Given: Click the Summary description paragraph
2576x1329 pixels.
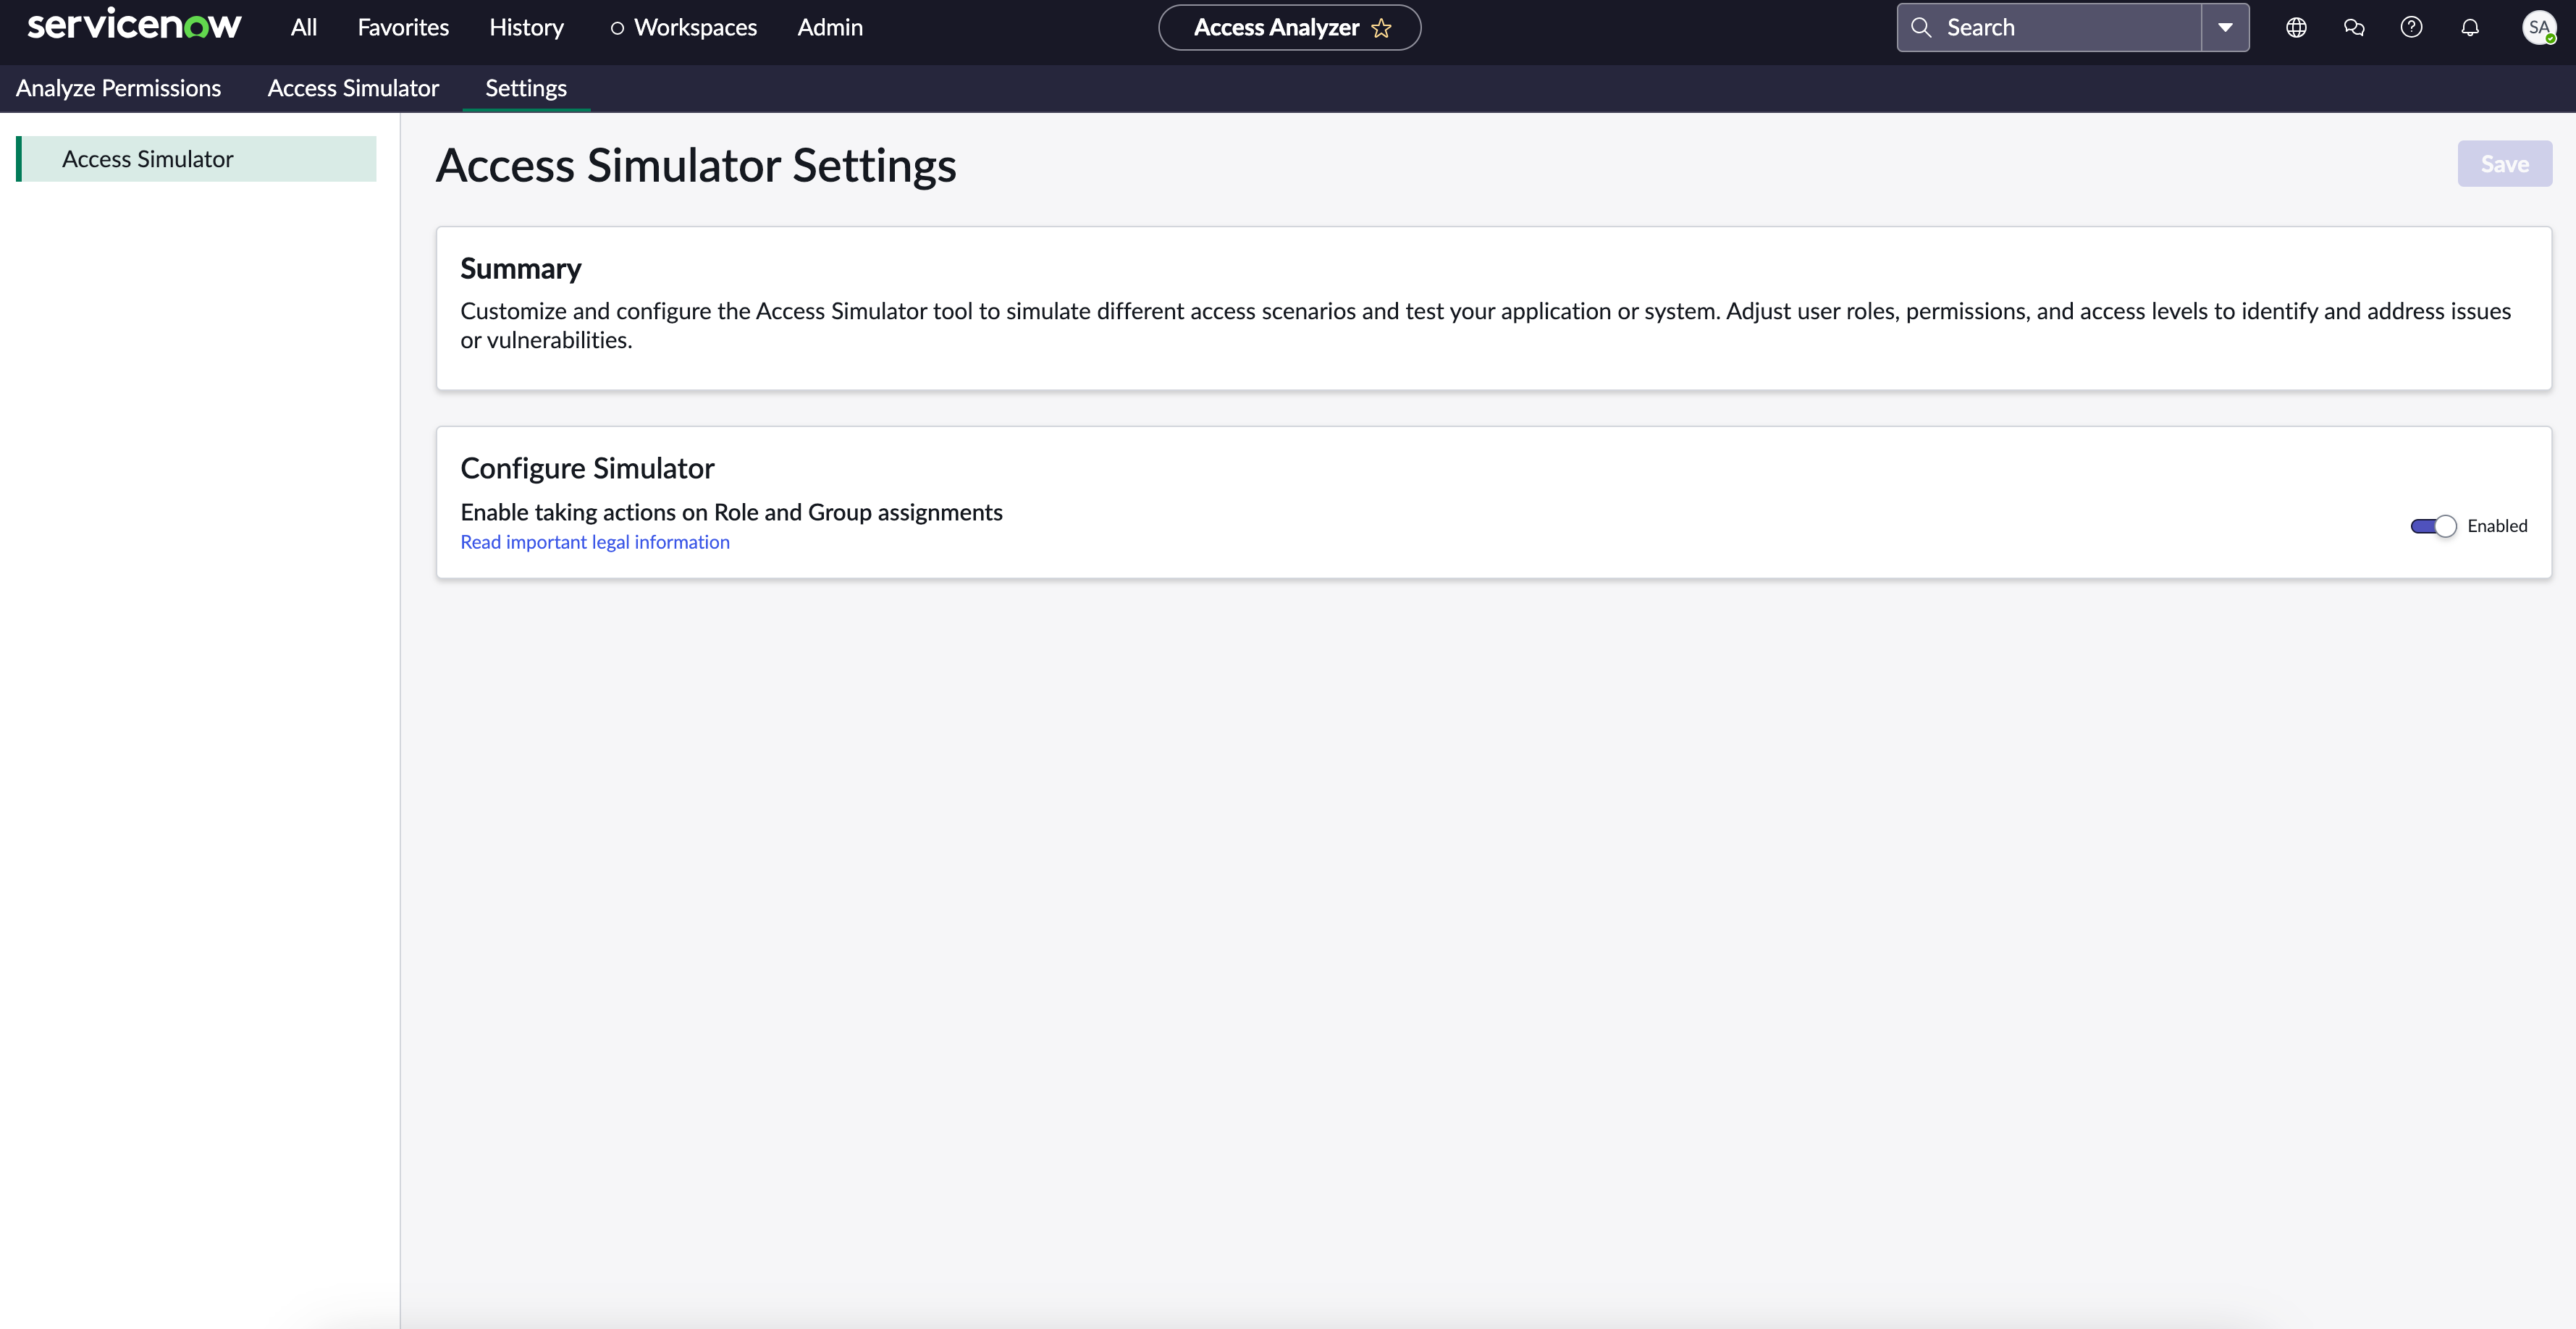Looking at the screenshot, I should [x=1485, y=325].
